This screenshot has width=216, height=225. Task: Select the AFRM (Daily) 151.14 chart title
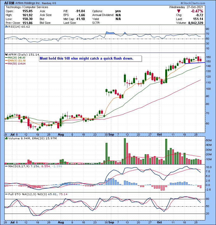[x=23, y=55]
